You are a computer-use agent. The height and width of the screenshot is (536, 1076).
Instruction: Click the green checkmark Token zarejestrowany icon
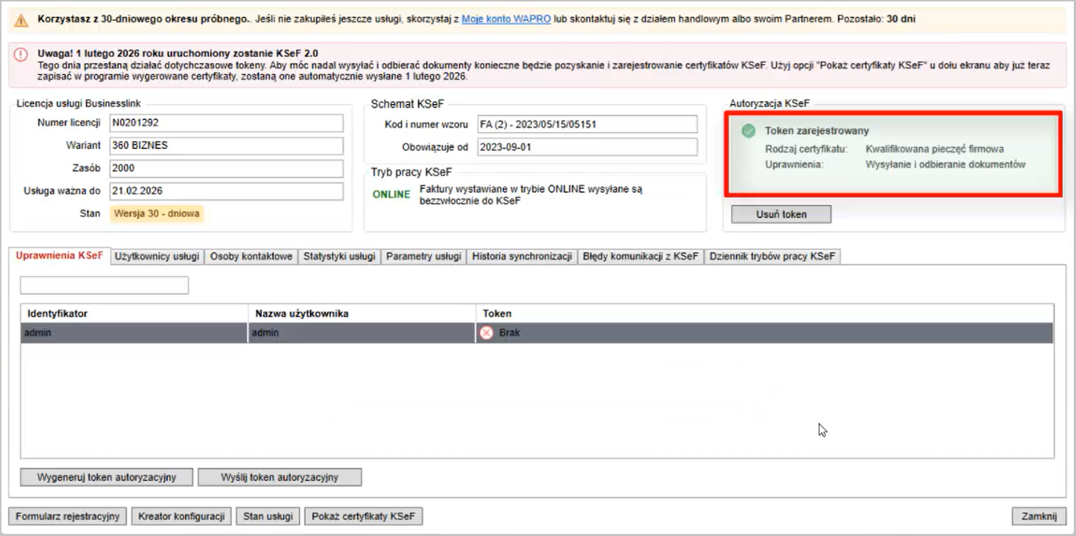(748, 131)
